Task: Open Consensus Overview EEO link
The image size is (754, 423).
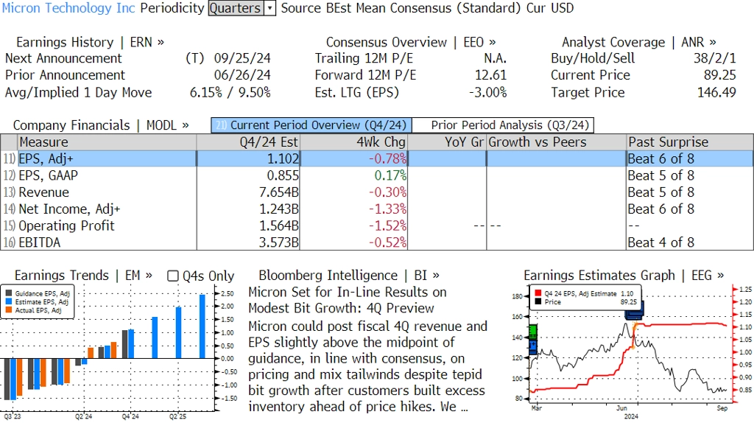Action: [x=411, y=42]
